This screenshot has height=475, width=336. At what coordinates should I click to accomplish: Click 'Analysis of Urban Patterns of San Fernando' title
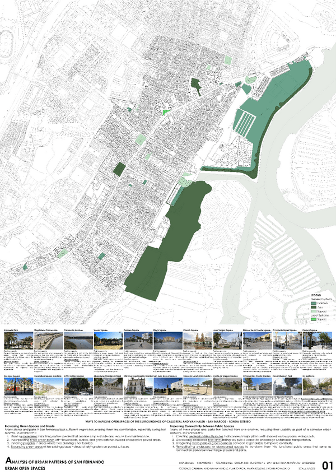coord(55,462)
